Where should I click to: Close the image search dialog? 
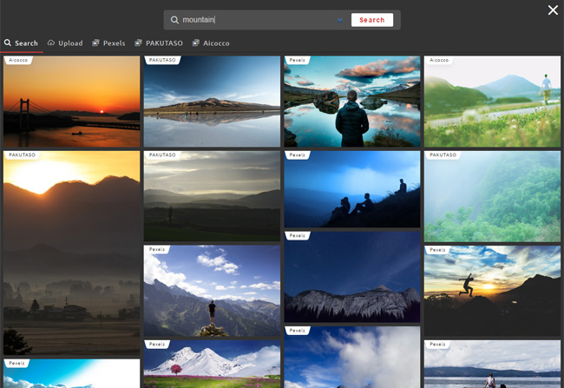pyautogui.click(x=553, y=10)
